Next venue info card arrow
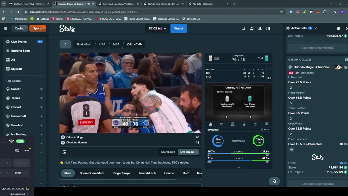Screen dimensions: 348x196 coord(250,117)
